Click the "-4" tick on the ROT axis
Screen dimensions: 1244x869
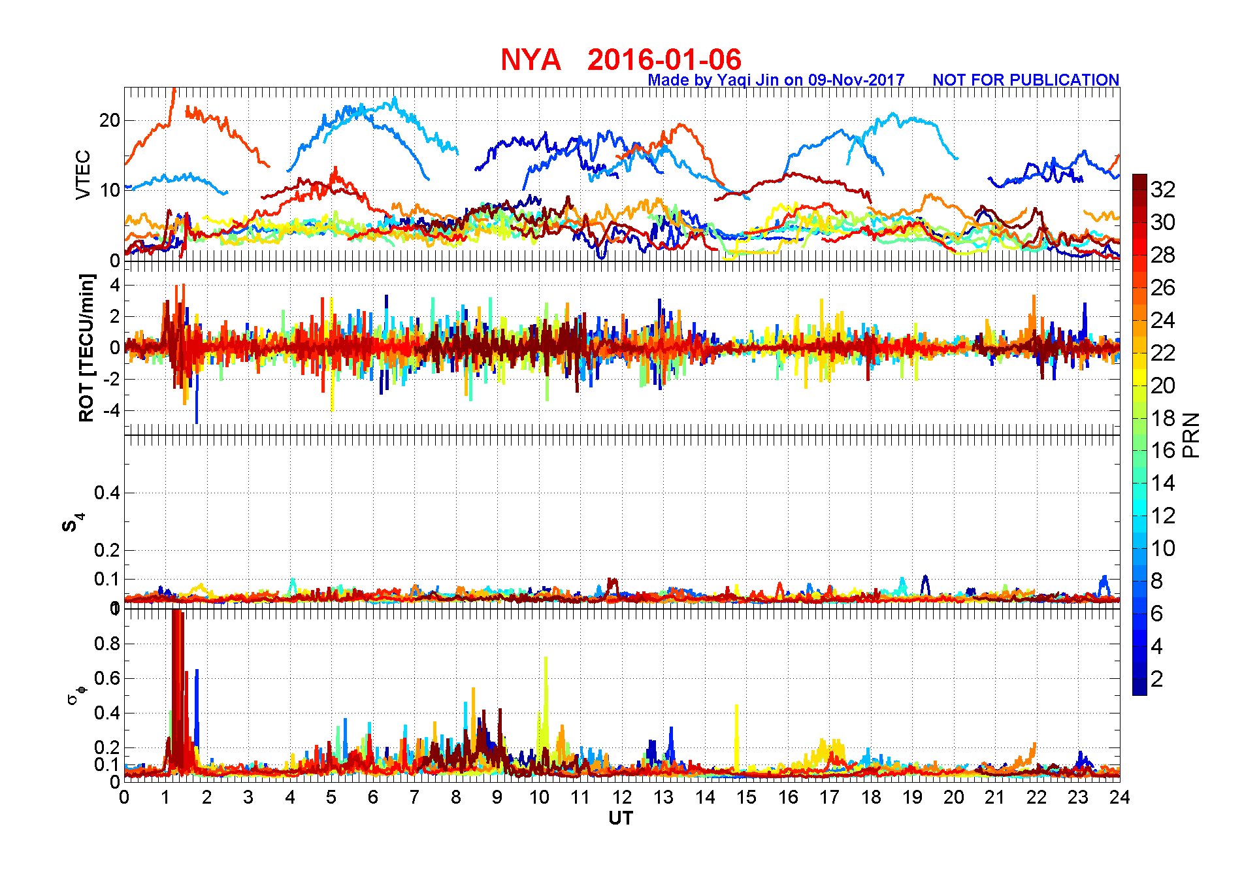click(x=113, y=411)
